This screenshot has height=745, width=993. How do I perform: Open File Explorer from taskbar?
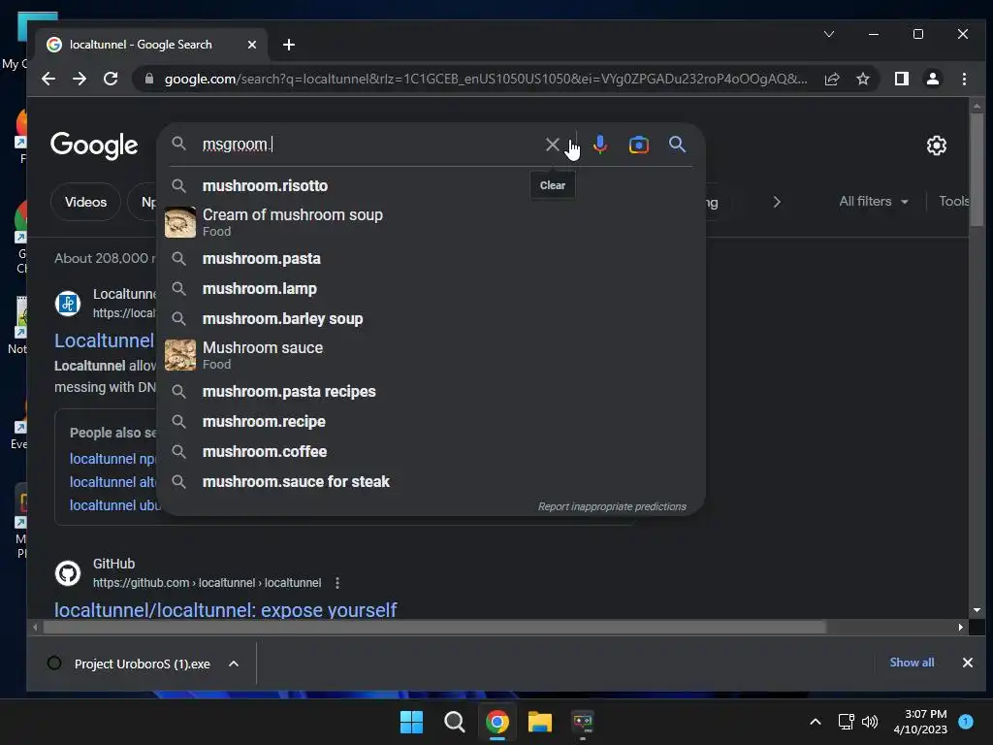540,722
